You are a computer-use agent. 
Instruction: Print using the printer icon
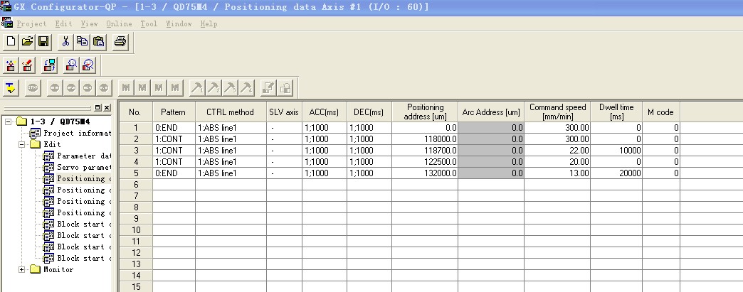tap(120, 42)
